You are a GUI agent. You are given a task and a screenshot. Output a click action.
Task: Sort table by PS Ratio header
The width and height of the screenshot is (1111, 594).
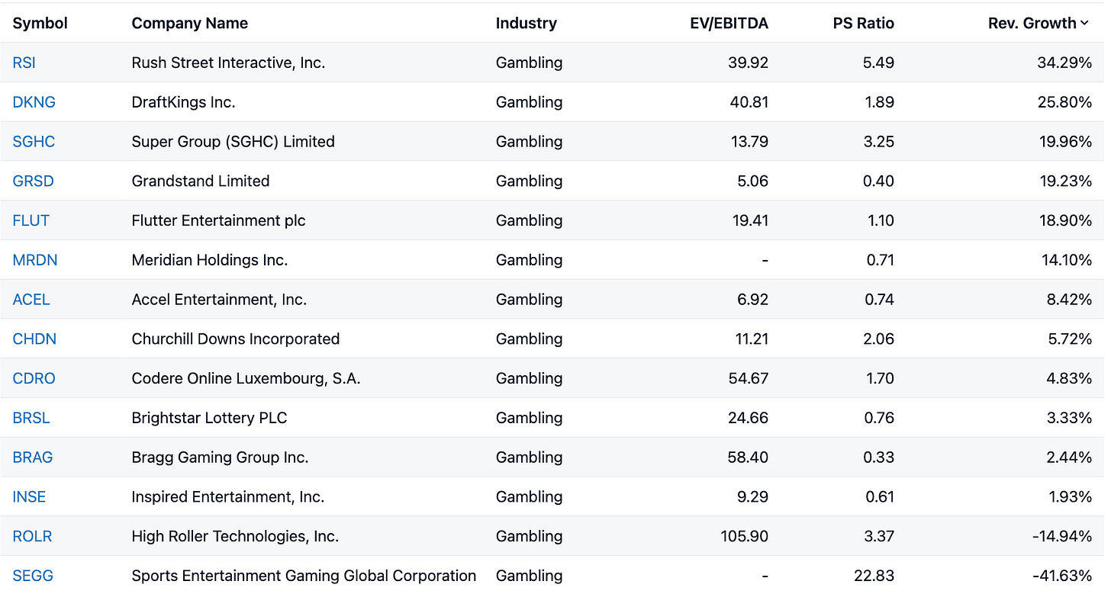[x=864, y=24]
